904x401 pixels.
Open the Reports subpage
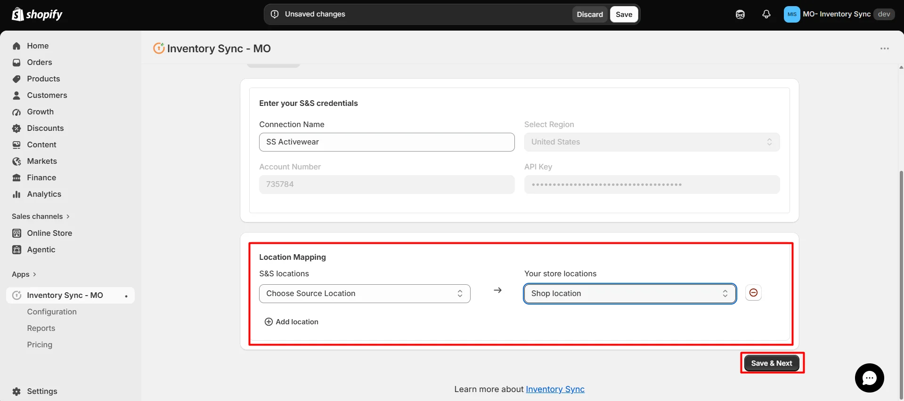click(x=41, y=328)
